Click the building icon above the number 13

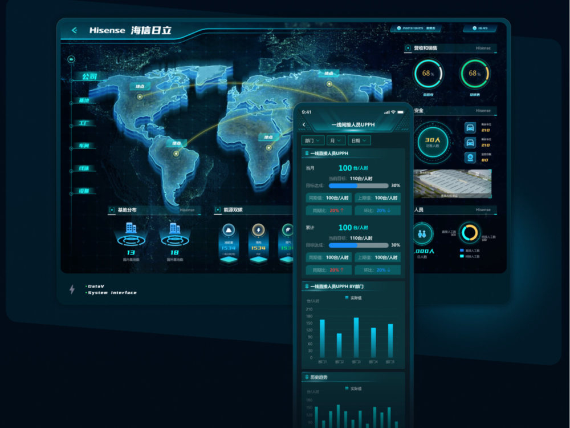tap(131, 228)
